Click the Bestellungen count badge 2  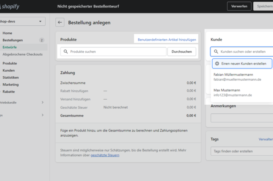tap(42, 40)
